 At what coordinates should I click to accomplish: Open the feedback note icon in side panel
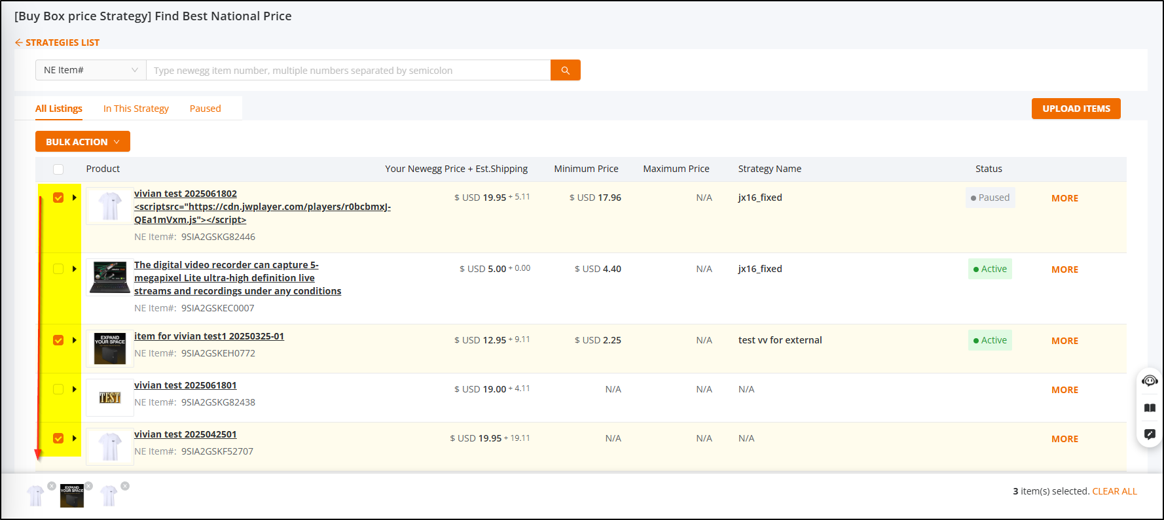click(x=1150, y=434)
